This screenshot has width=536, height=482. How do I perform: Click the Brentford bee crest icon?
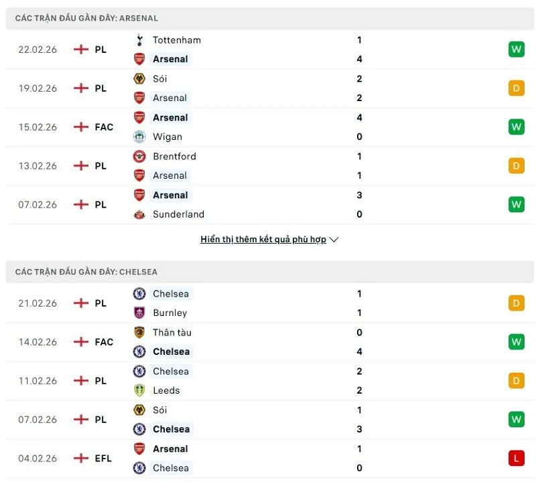[140, 156]
